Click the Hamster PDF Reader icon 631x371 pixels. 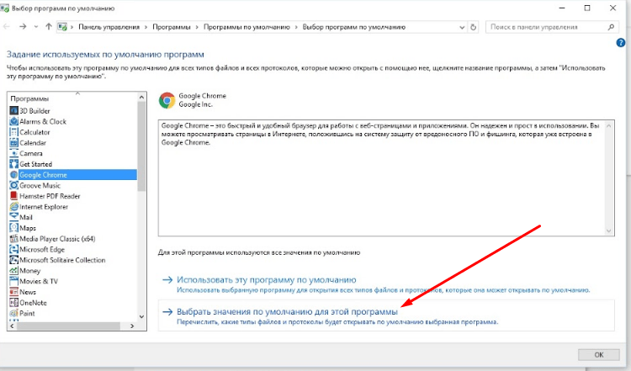pyautogui.click(x=13, y=196)
